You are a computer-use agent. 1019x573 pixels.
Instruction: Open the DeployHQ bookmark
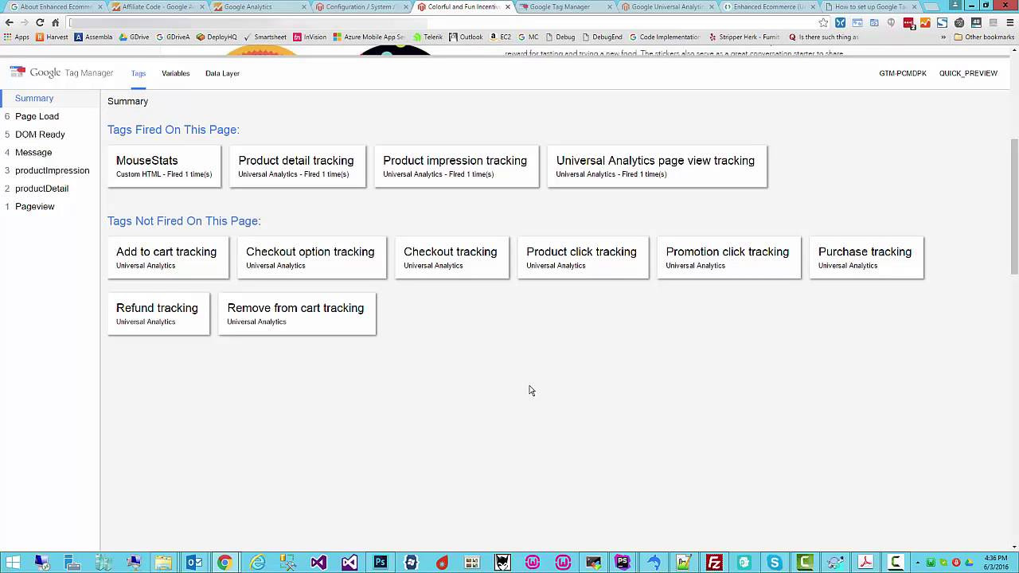(x=217, y=37)
